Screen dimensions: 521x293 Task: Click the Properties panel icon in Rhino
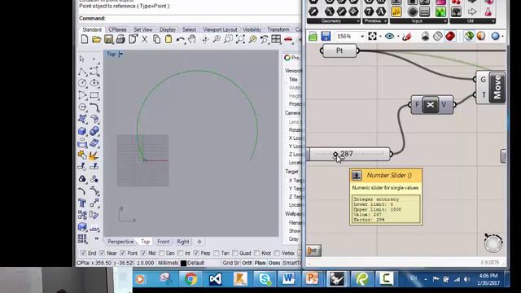287,58
